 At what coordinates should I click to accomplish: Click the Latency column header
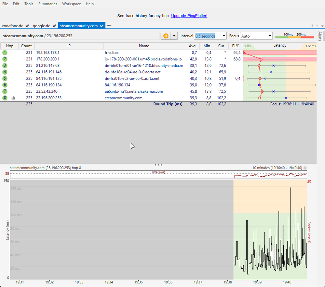[280, 46]
